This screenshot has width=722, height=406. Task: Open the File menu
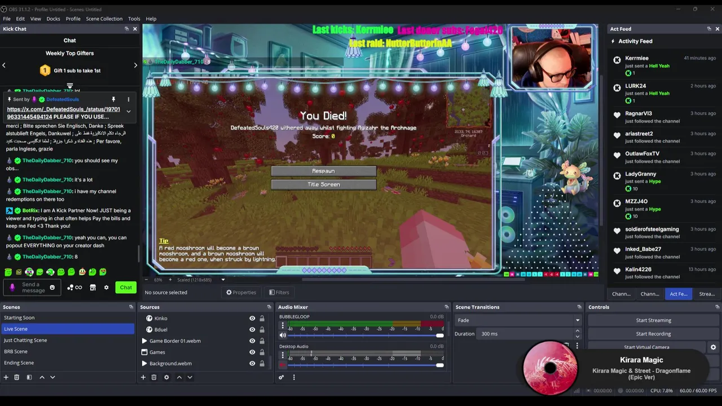click(7, 19)
